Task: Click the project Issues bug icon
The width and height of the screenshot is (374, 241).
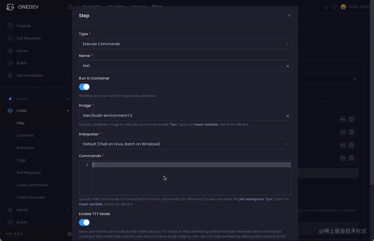Action: (x=10, y=210)
